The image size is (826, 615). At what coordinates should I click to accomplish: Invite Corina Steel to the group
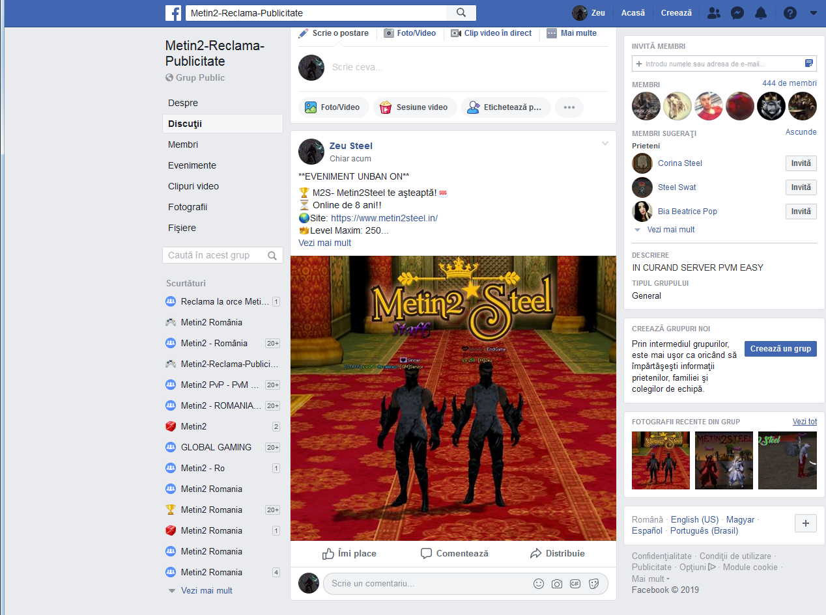pyautogui.click(x=801, y=163)
